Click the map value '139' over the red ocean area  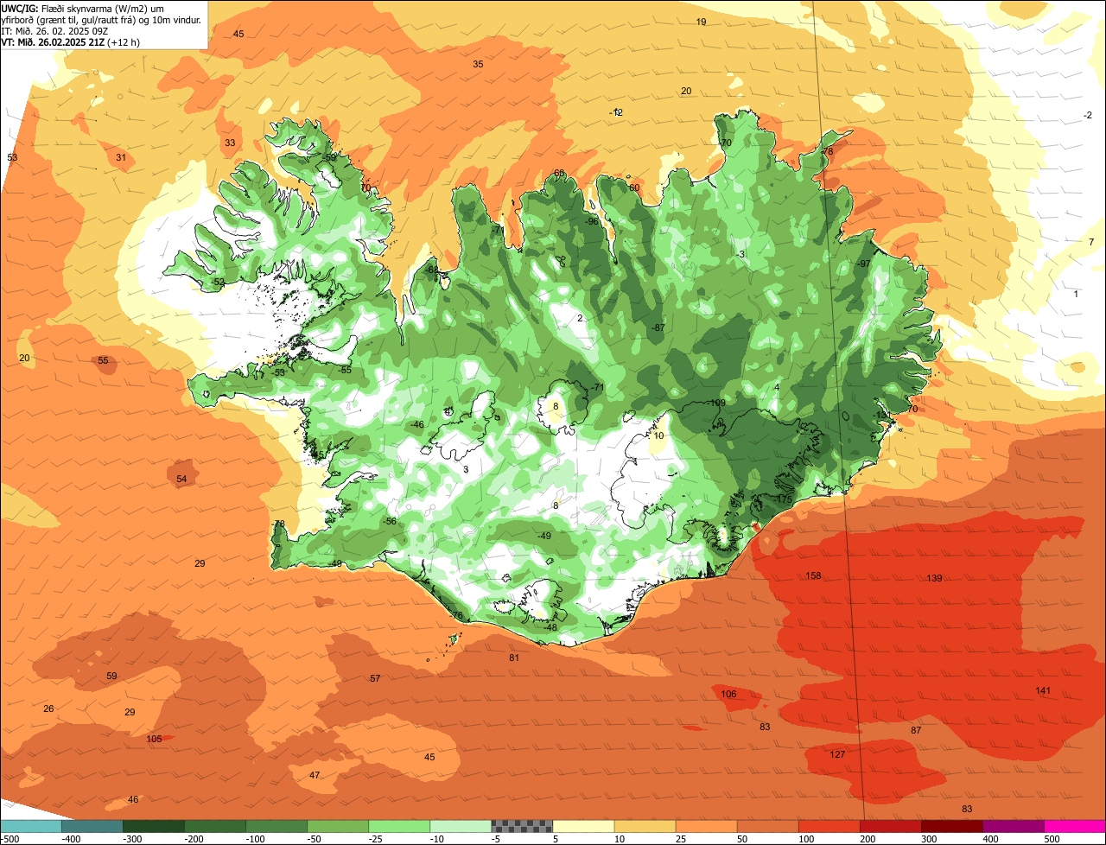(934, 579)
